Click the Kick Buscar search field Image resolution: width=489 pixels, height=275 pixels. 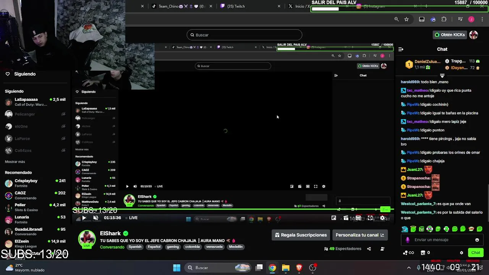pyautogui.click(x=244, y=35)
